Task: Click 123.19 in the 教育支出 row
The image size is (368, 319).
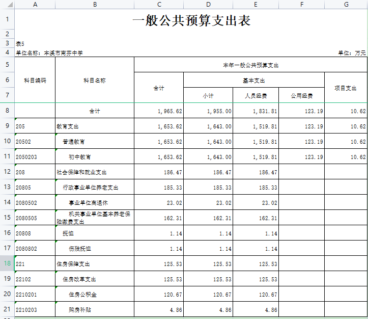Action: point(302,126)
